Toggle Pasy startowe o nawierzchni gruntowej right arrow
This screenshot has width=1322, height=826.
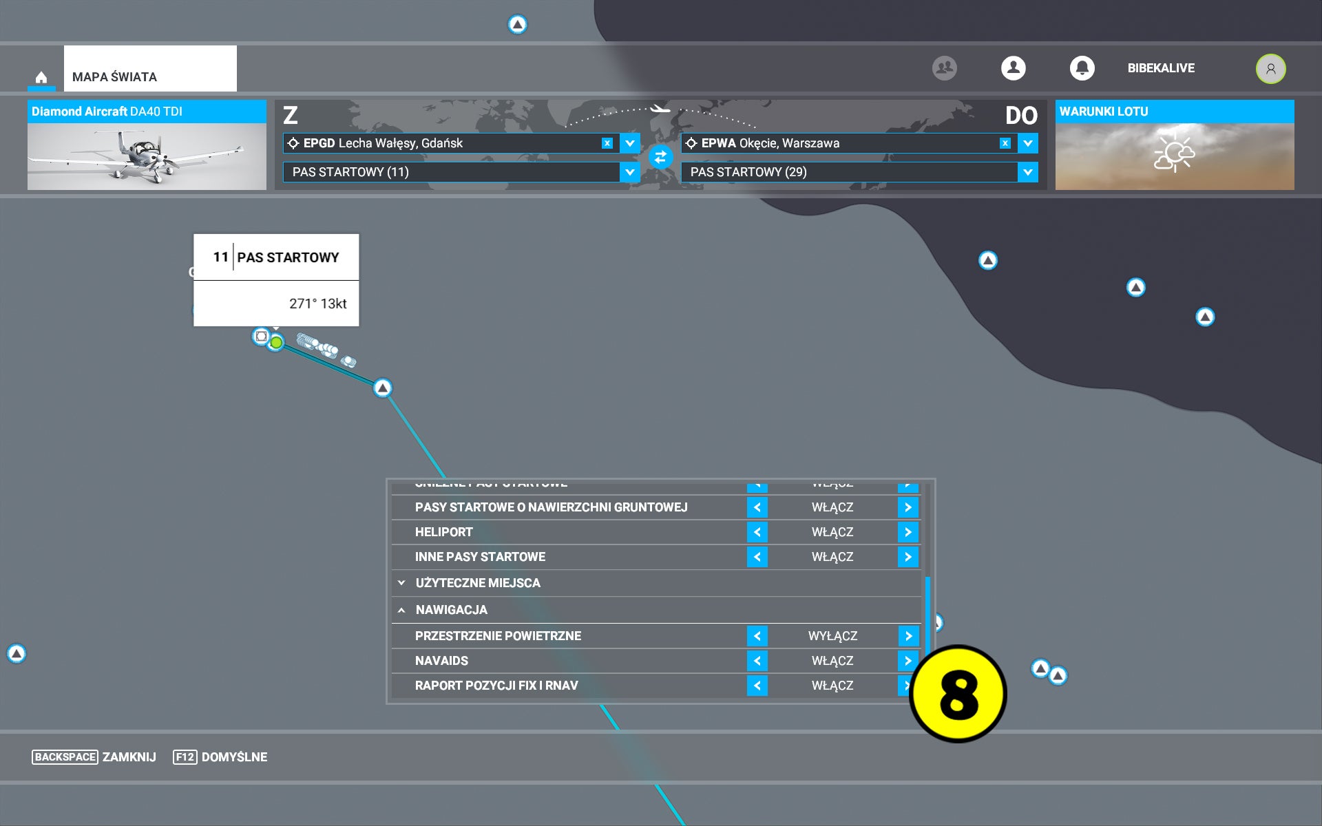click(907, 507)
